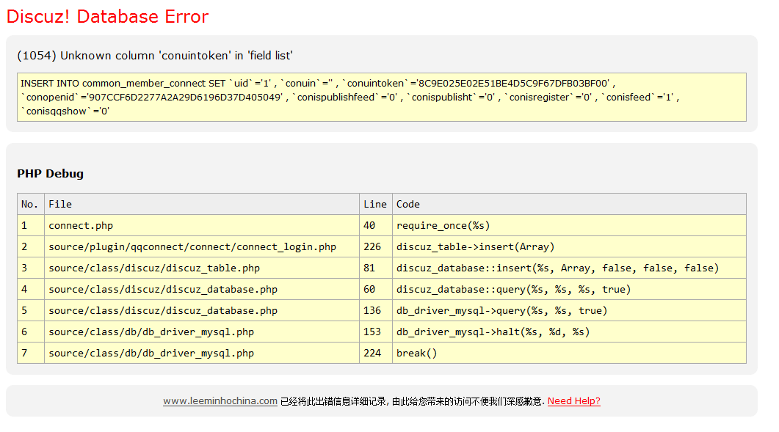The width and height of the screenshot is (779, 432).
Task: Click the 'Discuz! Database Error' heading
Action: tap(107, 16)
